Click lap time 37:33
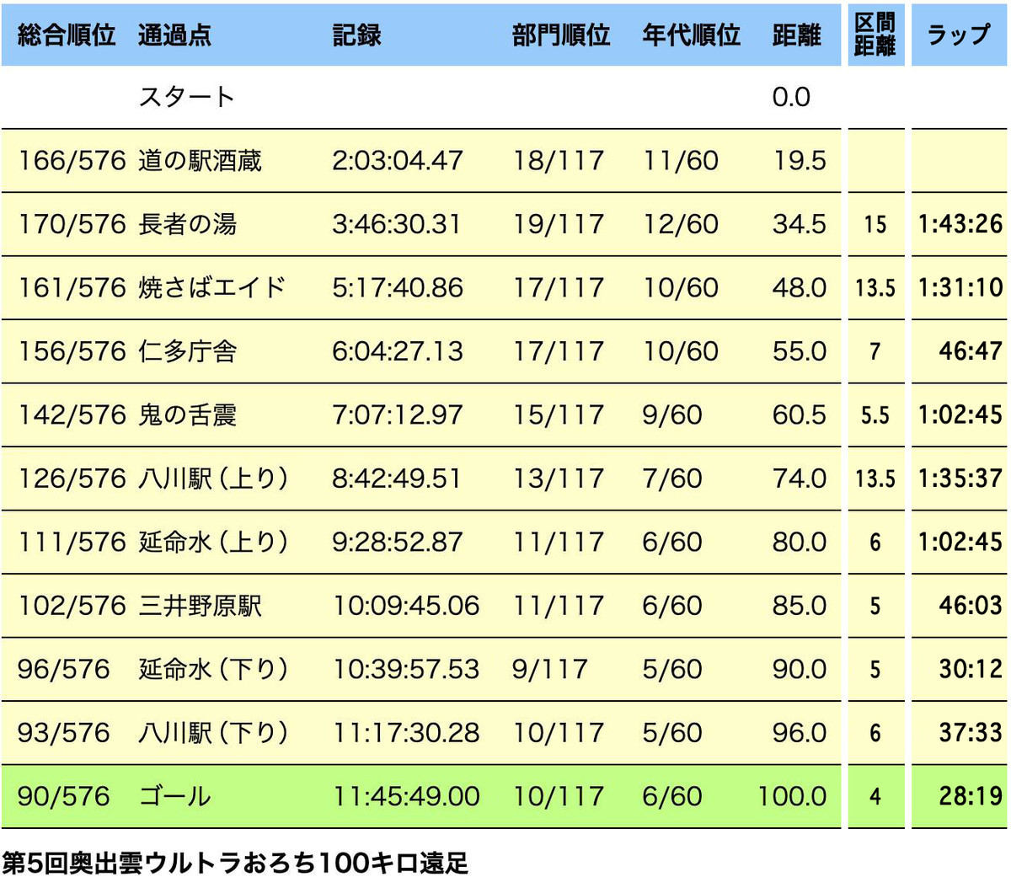Image resolution: width=1011 pixels, height=877 pixels. pyautogui.click(x=971, y=733)
